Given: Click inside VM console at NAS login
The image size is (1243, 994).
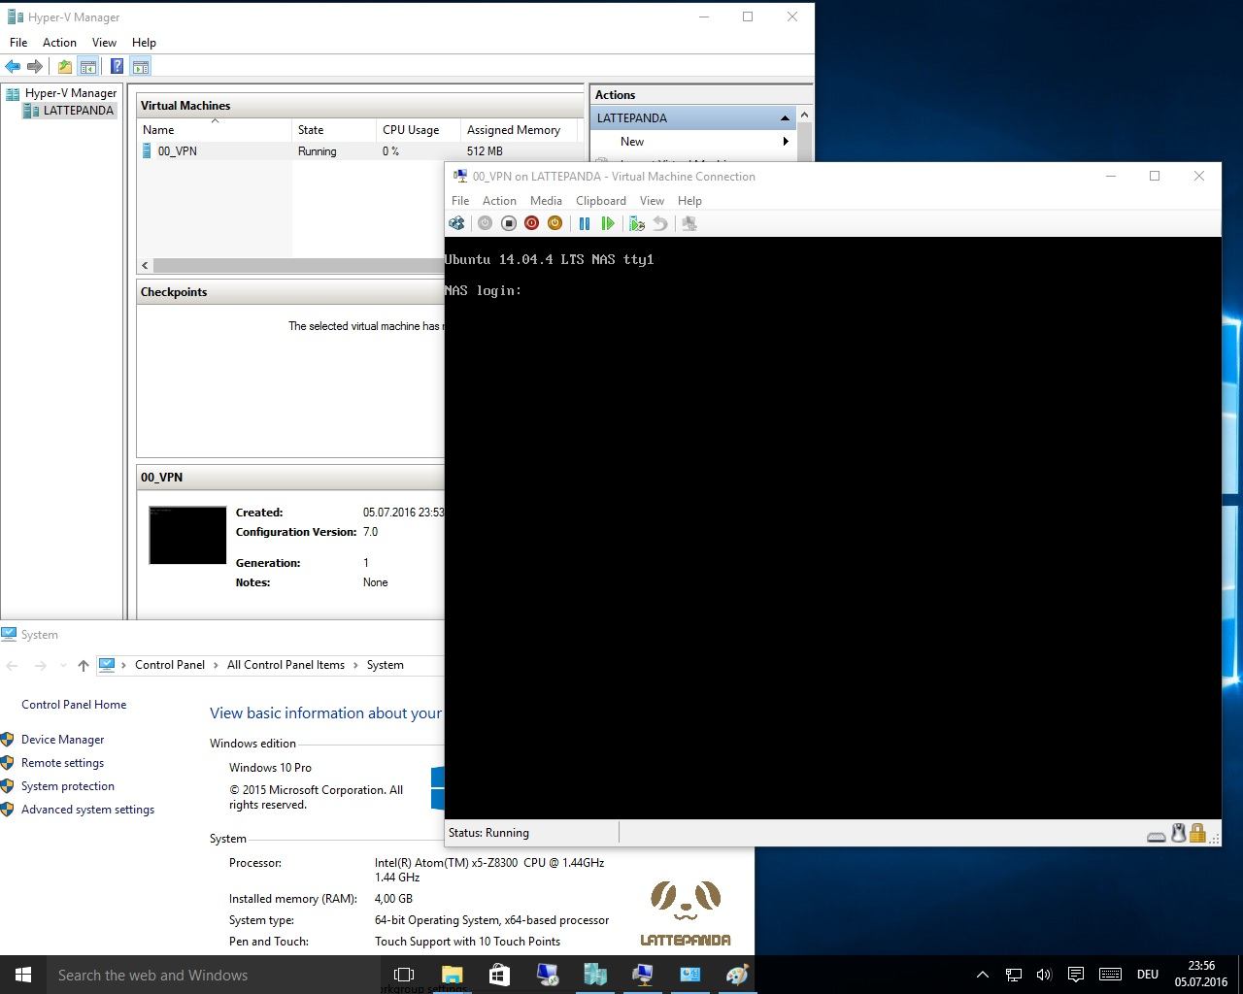Looking at the screenshot, I should pos(483,290).
